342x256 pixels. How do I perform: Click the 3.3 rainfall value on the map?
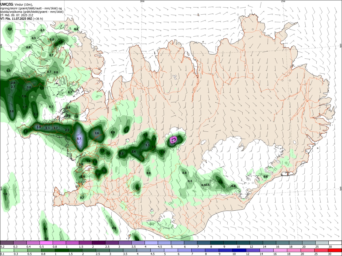point(147,145)
